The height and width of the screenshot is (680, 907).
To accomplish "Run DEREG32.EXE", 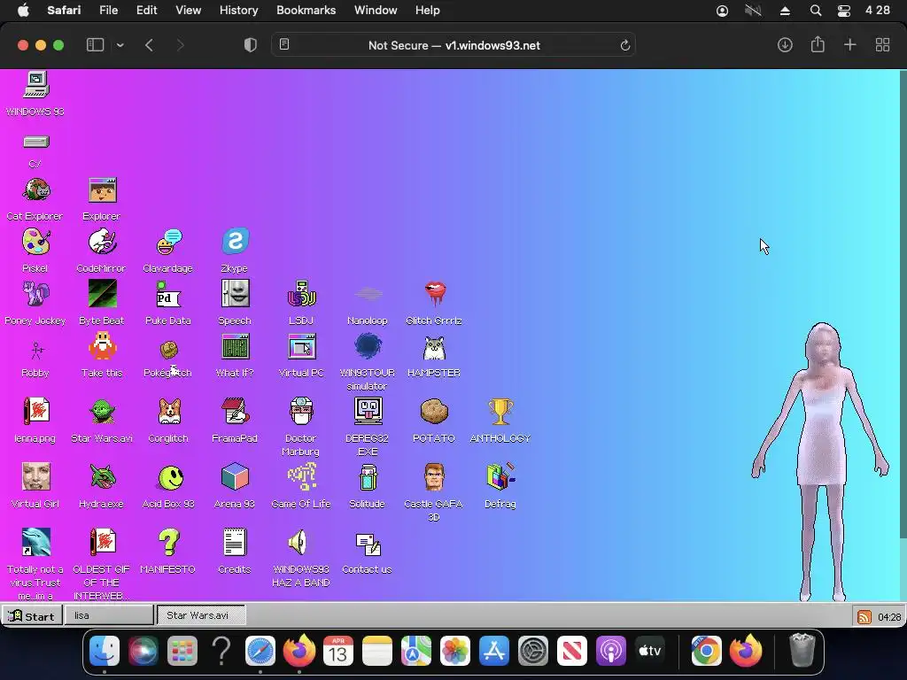I will point(368,412).
